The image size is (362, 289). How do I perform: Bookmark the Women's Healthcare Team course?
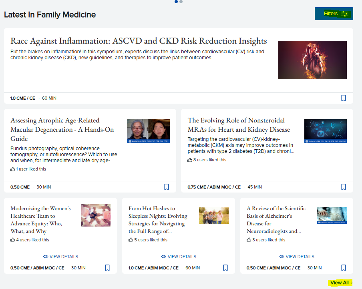pyautogui.click(x=107, y=268)
